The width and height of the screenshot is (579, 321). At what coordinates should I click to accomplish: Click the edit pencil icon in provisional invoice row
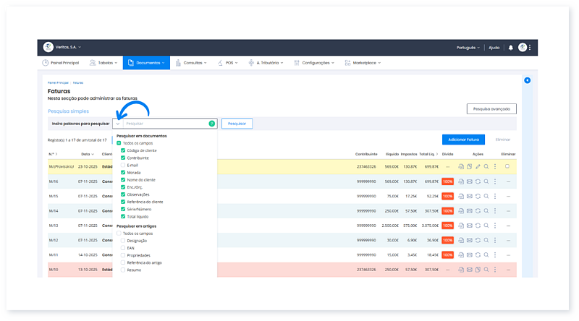pyautogui.click(x=478, y=166)
